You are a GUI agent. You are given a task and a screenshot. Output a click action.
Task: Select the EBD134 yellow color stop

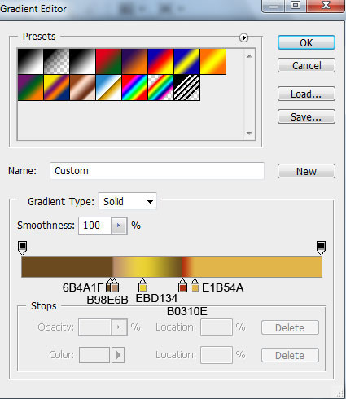[142, 286]
